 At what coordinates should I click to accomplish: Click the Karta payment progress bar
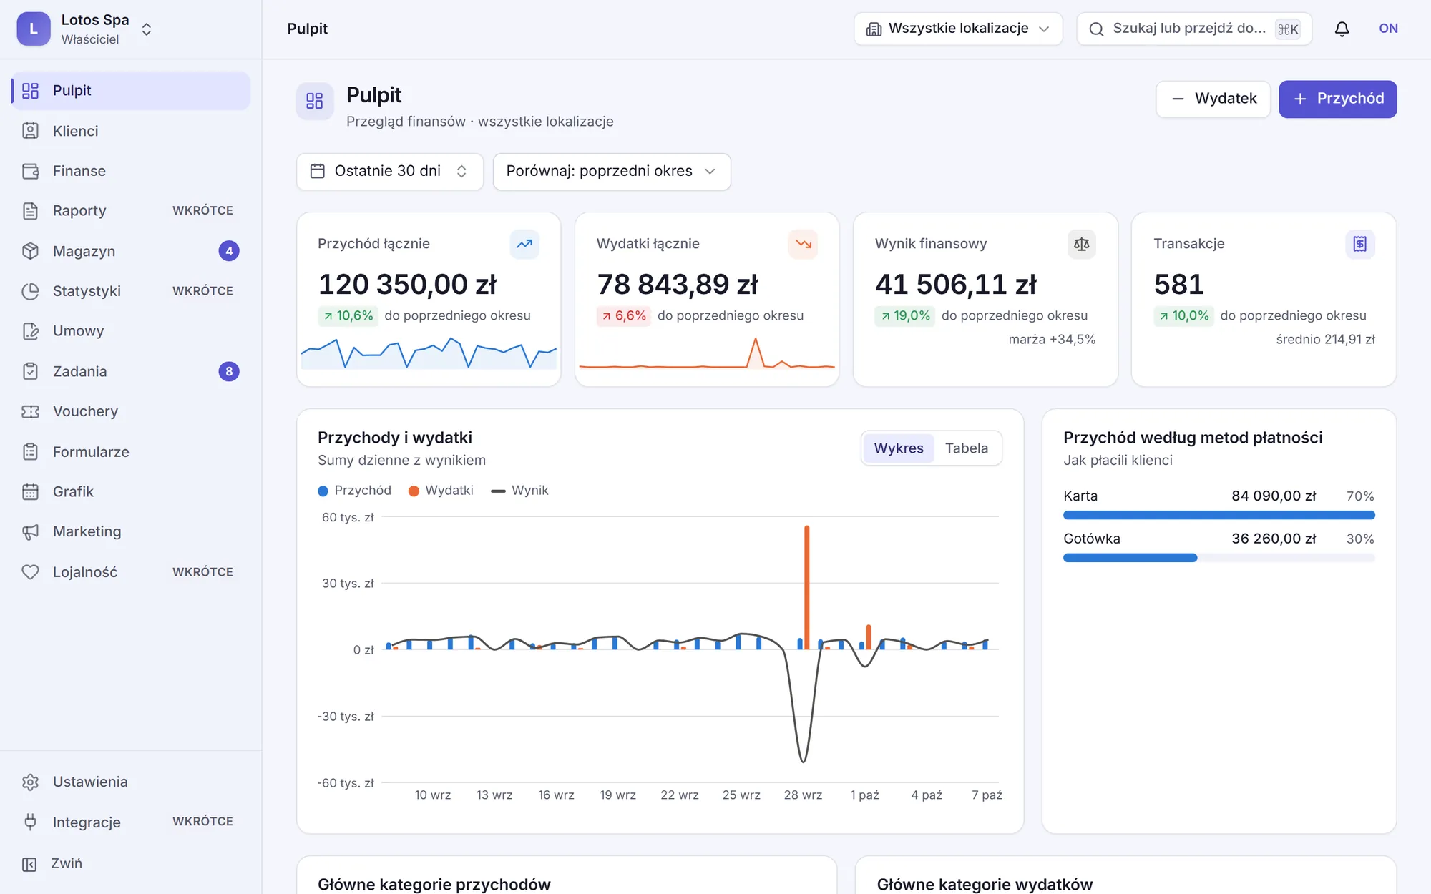[x=1219, y=515]
